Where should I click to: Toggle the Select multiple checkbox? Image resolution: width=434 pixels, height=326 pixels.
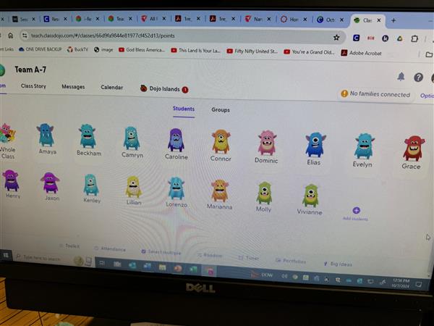(x=143, y=251)
